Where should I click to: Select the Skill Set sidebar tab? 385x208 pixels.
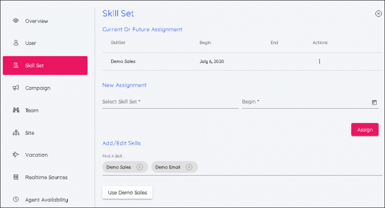pos(45,66)
